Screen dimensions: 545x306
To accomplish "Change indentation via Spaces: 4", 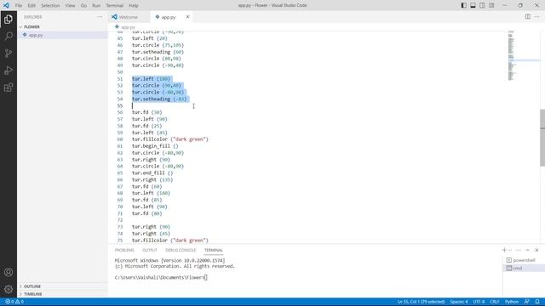I will (459, 302).
